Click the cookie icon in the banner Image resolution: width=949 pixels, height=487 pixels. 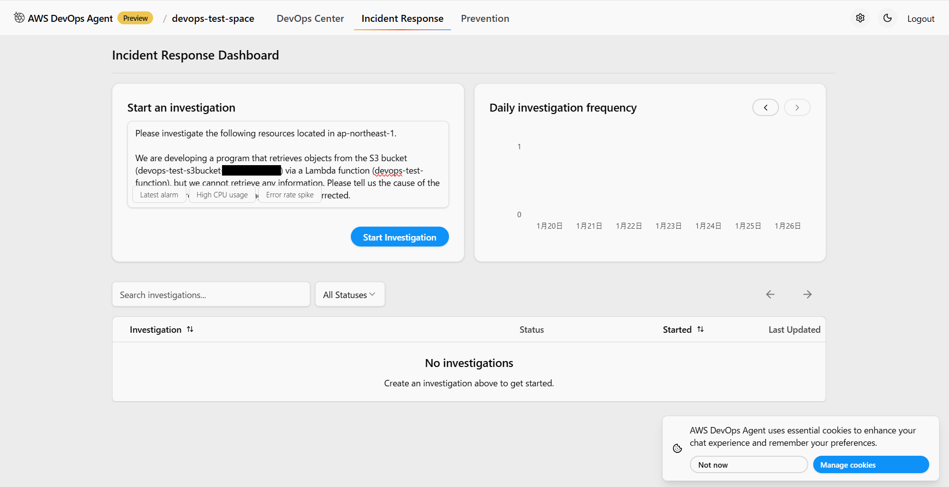click(x=677, y=448)
